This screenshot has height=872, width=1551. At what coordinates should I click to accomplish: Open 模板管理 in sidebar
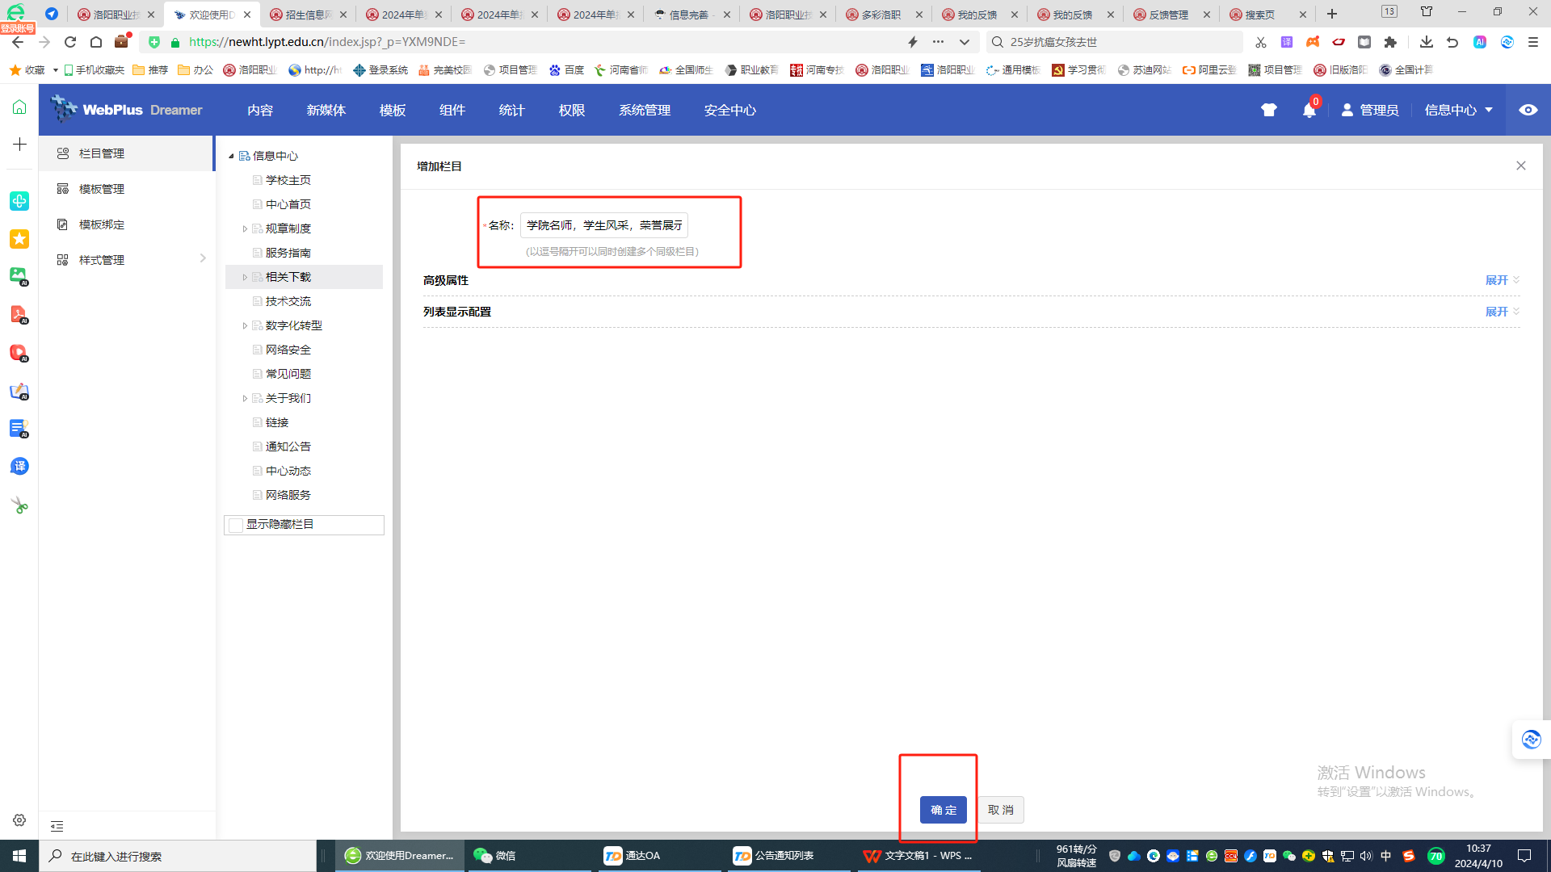(x=102, y=189)
